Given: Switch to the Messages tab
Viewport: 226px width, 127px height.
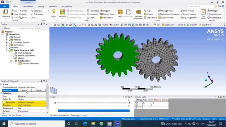Looking at the screenshot, I should [75, 115].
